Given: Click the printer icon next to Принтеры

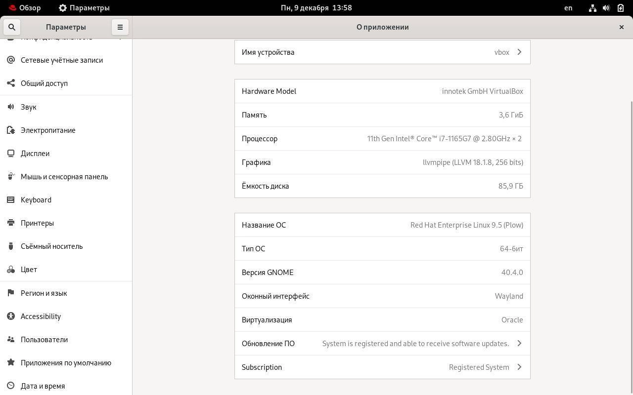Looking at the screenshot, I should tap(11, 223).
